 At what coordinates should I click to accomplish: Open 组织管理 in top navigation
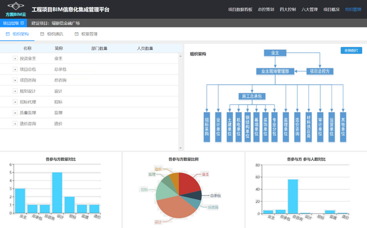(353, 9)
